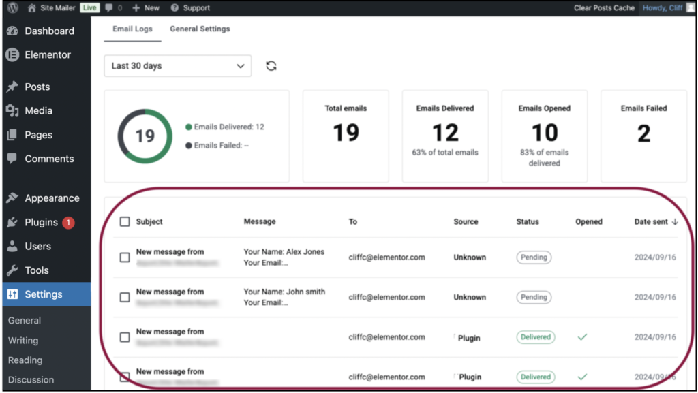Click the 19 emails donut chart

(145, 136)
